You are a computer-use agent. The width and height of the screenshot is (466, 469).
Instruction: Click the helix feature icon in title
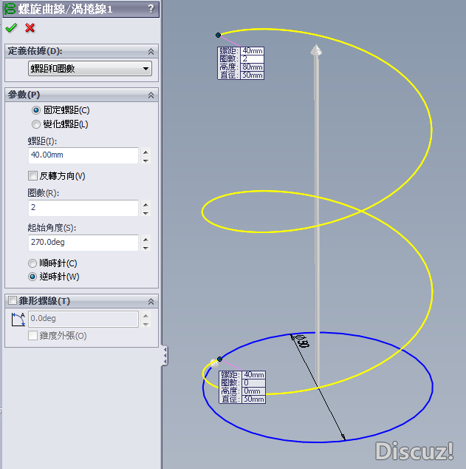(x=10, y=9)
